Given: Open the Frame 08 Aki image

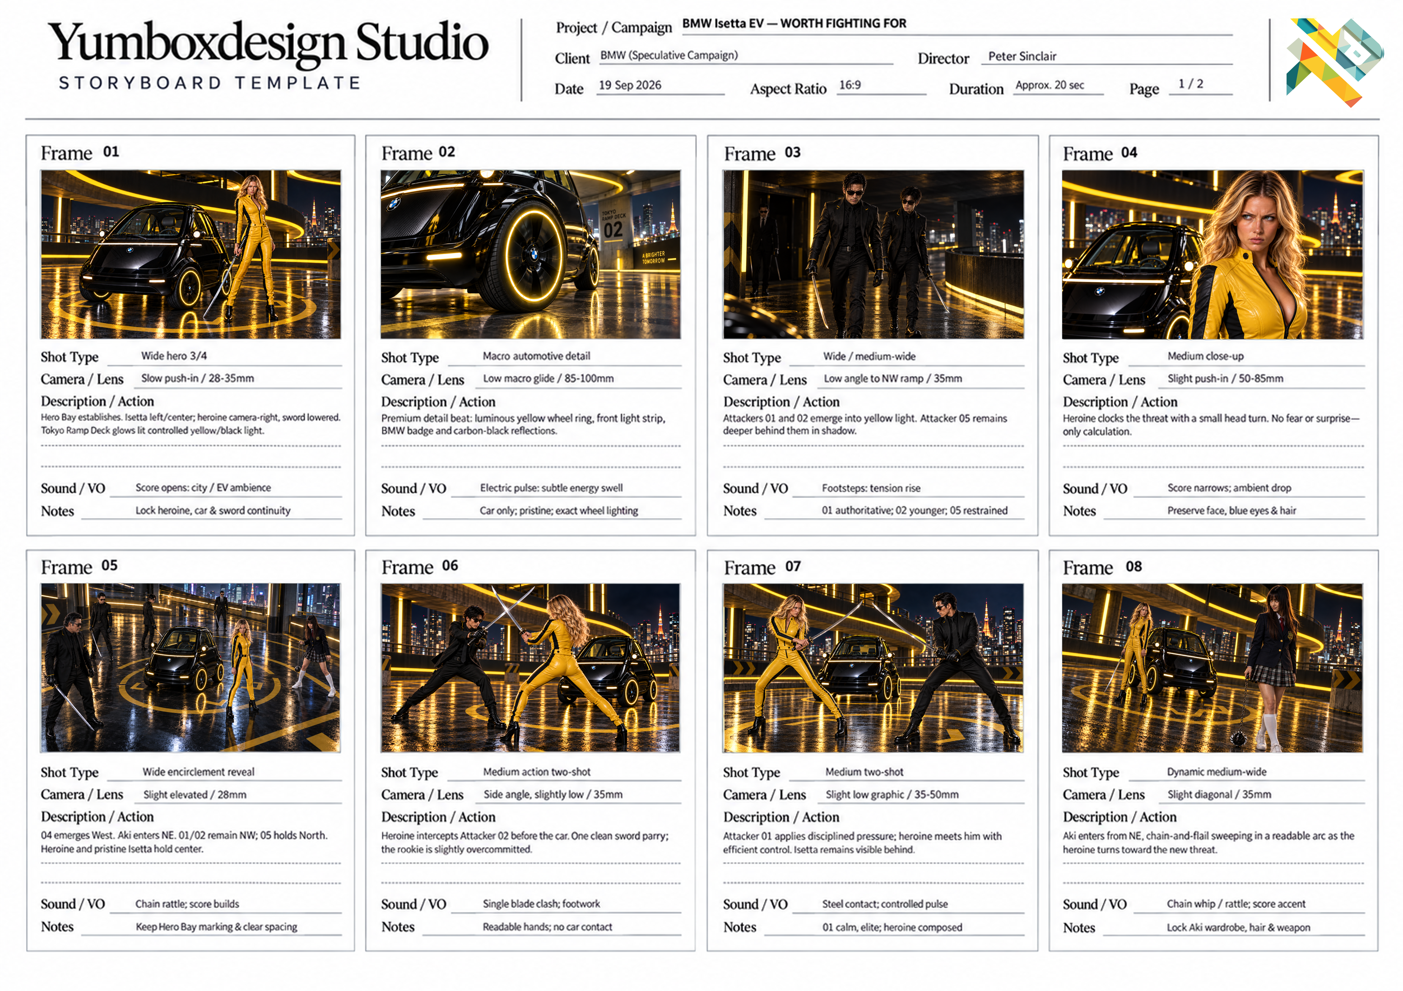Looking at the screenshot, I should [1213, 668].
